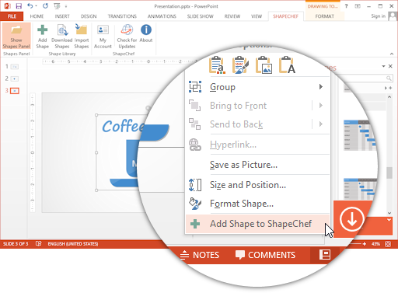
Task: Switch to Normal view icon in status bar
Action: point(325,254)
